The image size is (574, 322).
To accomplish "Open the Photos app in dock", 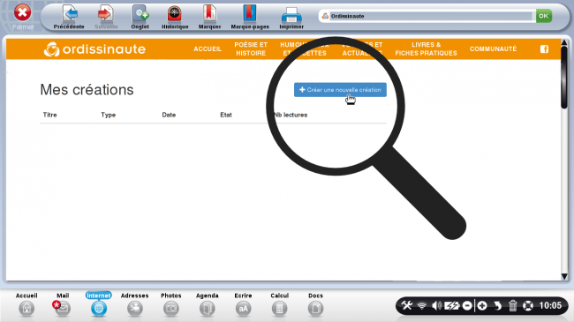I will [171, 309].
